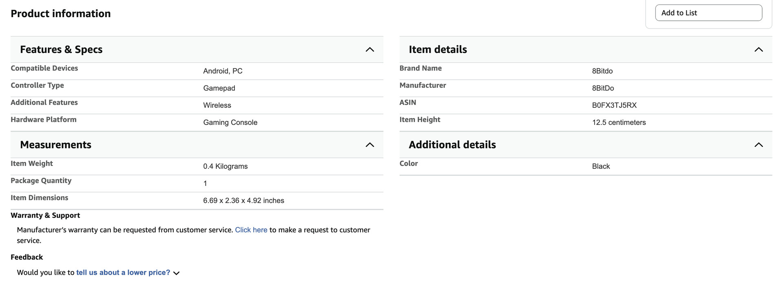783x284 pixels.
Task: Click the Brand Name value 8Bitdo
Action: coord(602,71)
